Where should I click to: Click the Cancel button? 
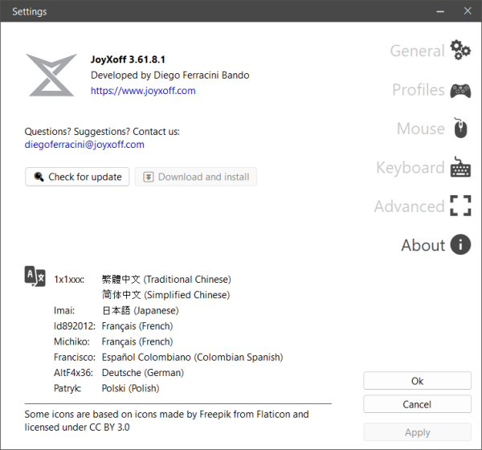pos(417,404)
